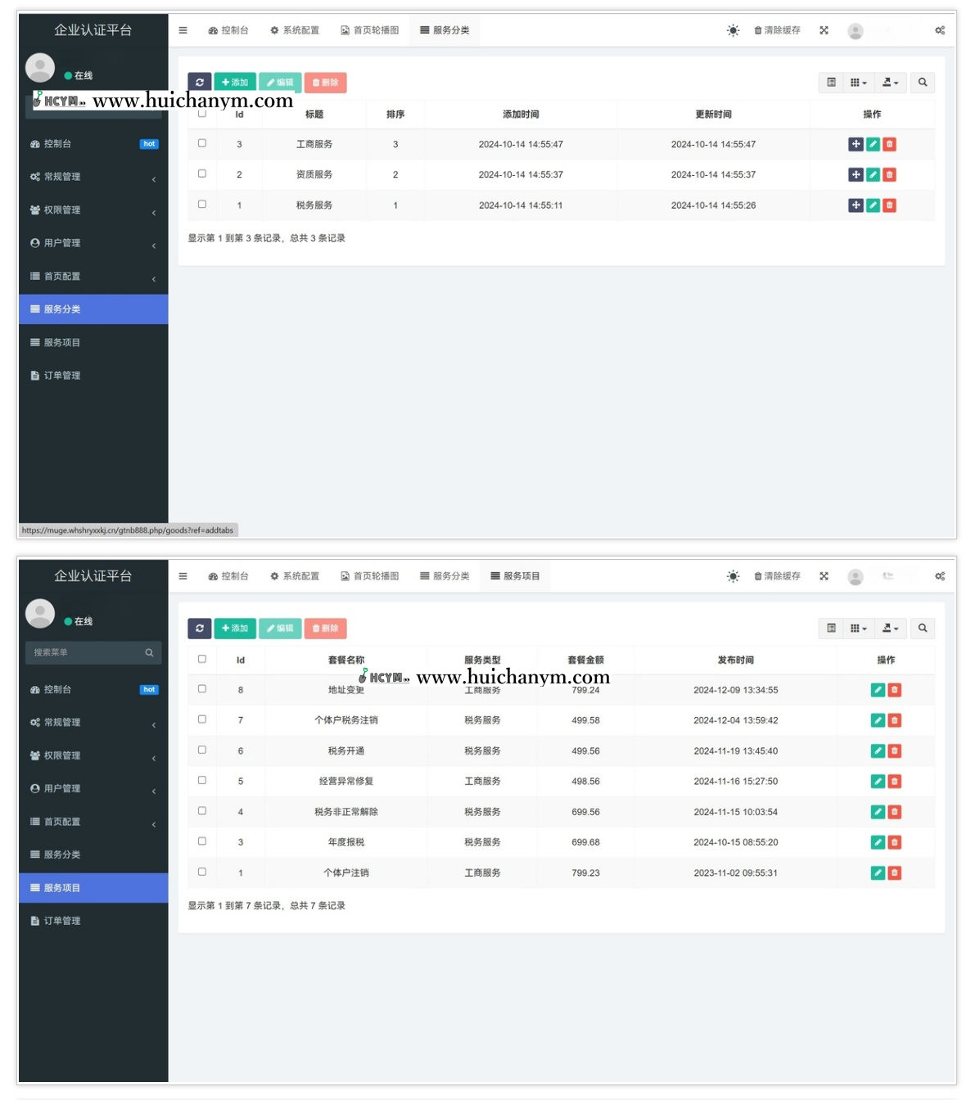Delete the 税务开通 package entry
971x1100 pixels.
pos(895,751)
